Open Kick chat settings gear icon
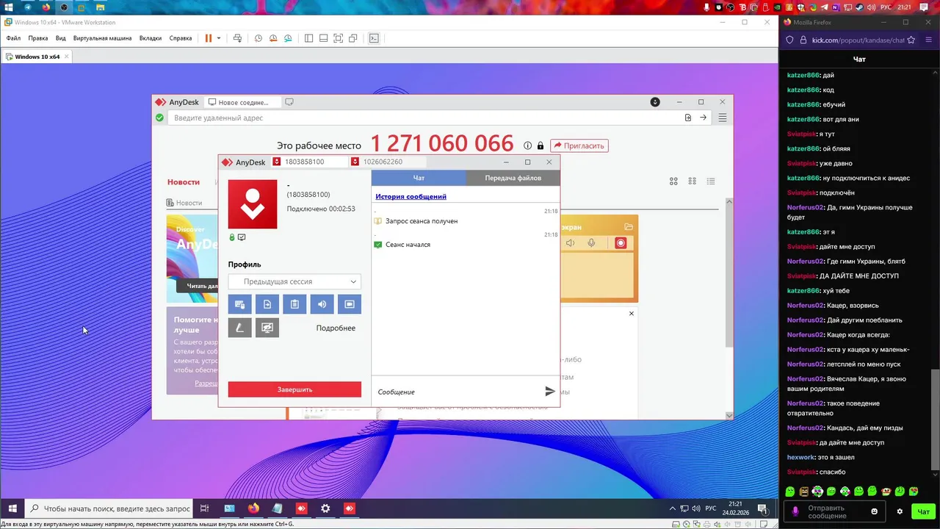 coord(900,511)
